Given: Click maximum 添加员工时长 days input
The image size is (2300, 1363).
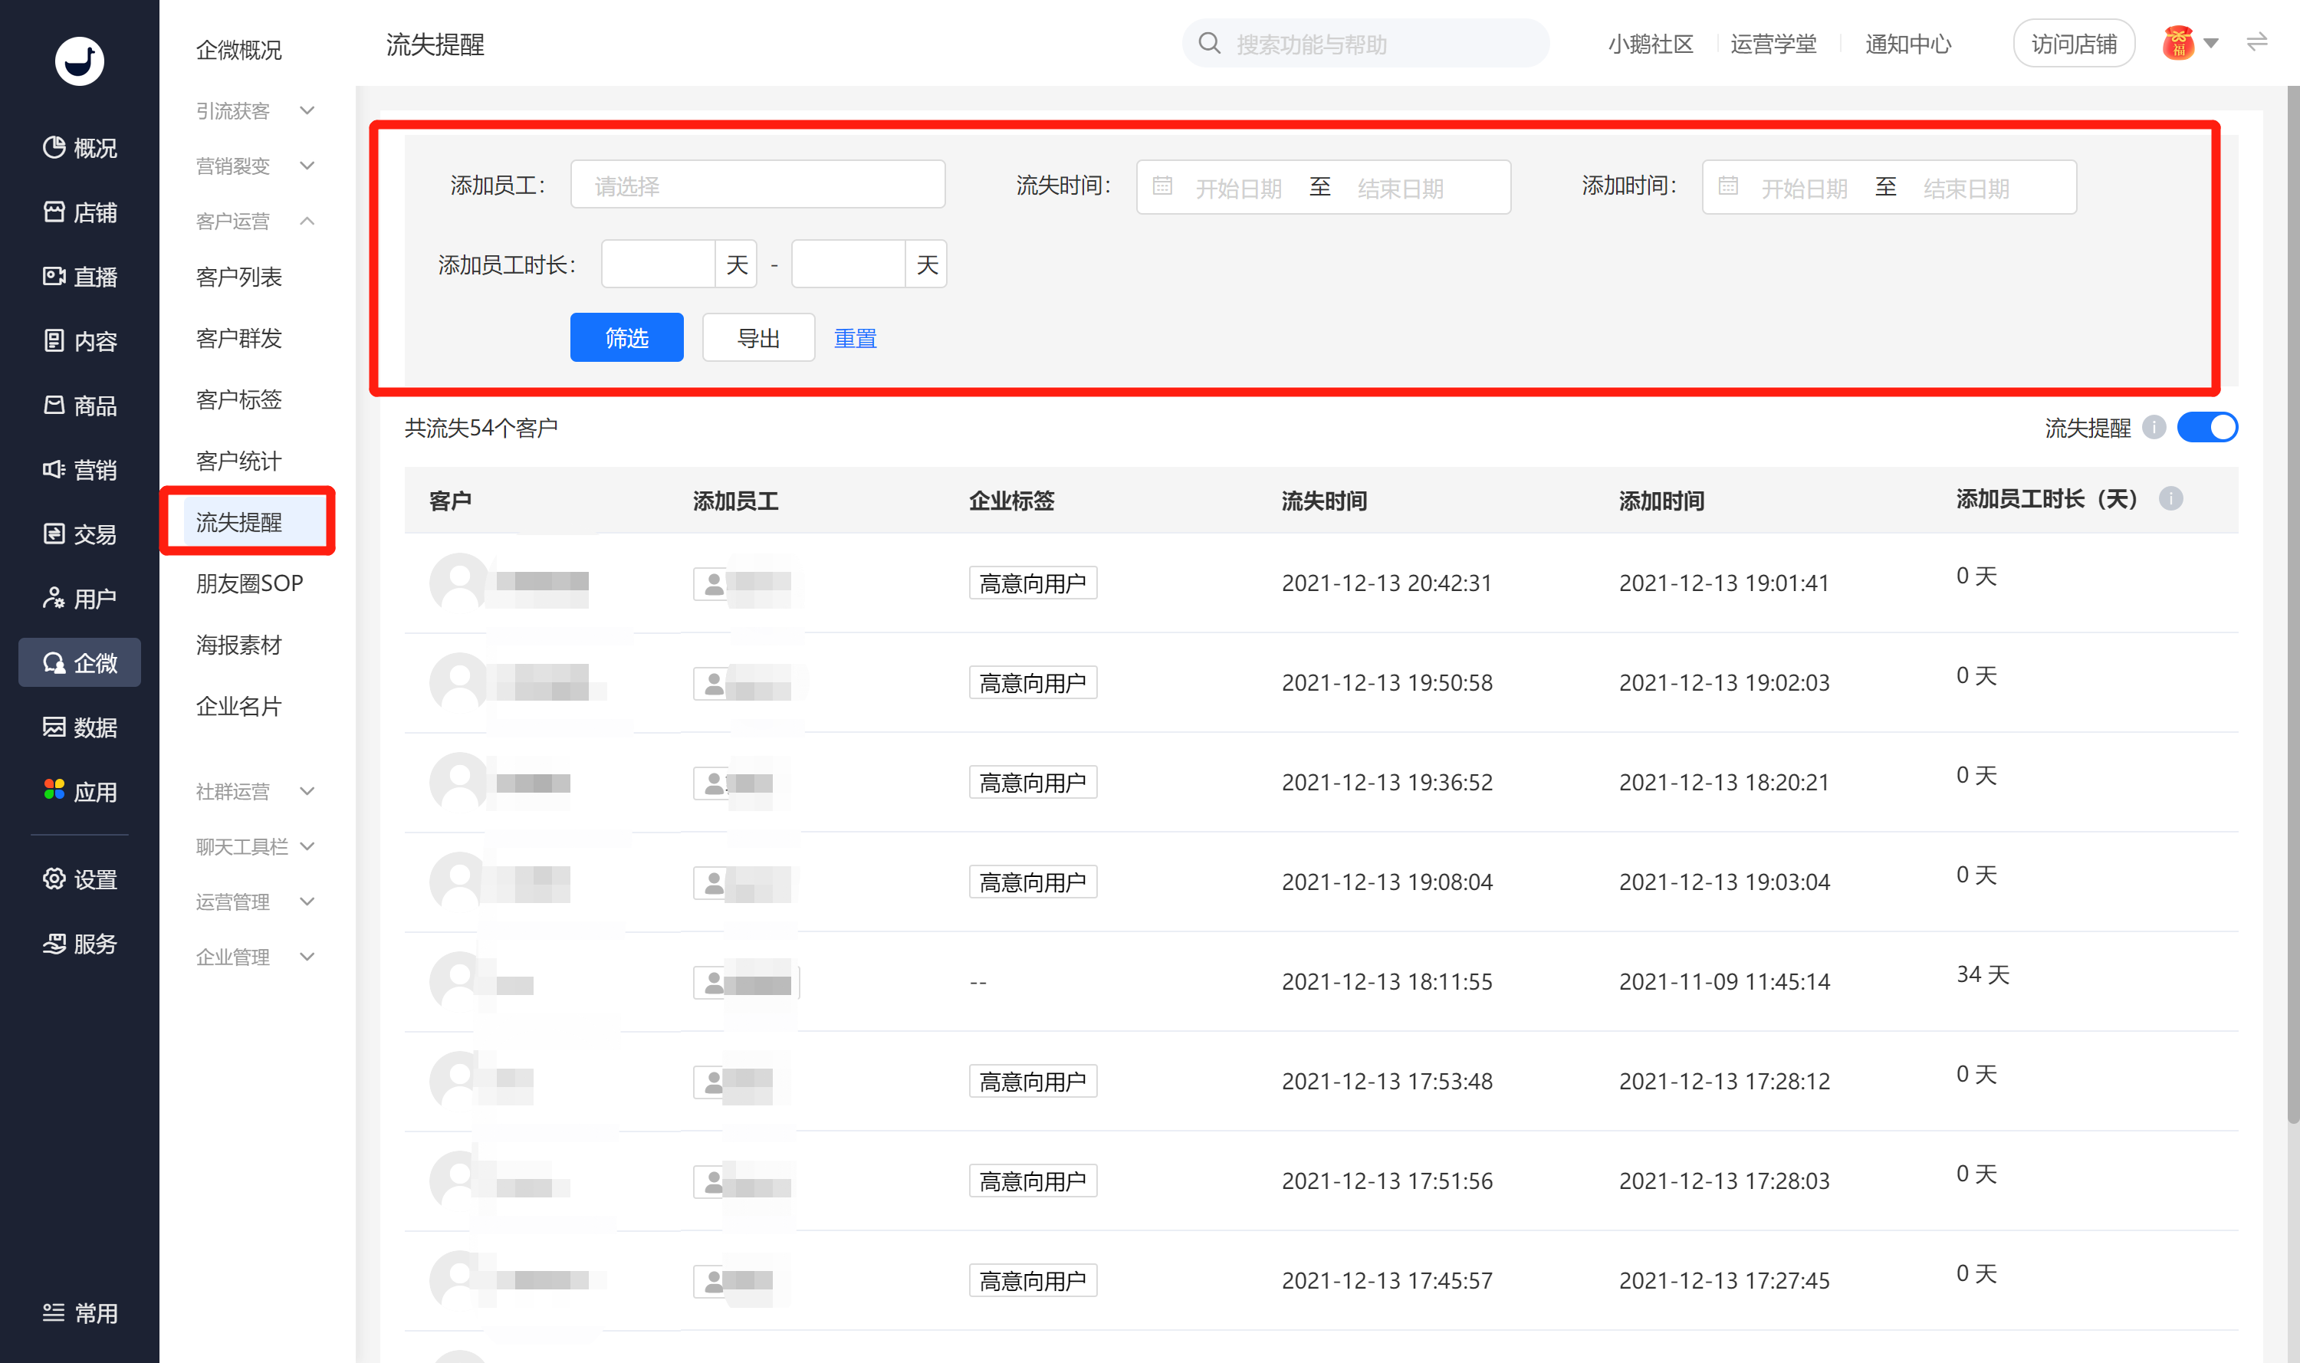Looking at the screenshot, I should click(849, 264).
